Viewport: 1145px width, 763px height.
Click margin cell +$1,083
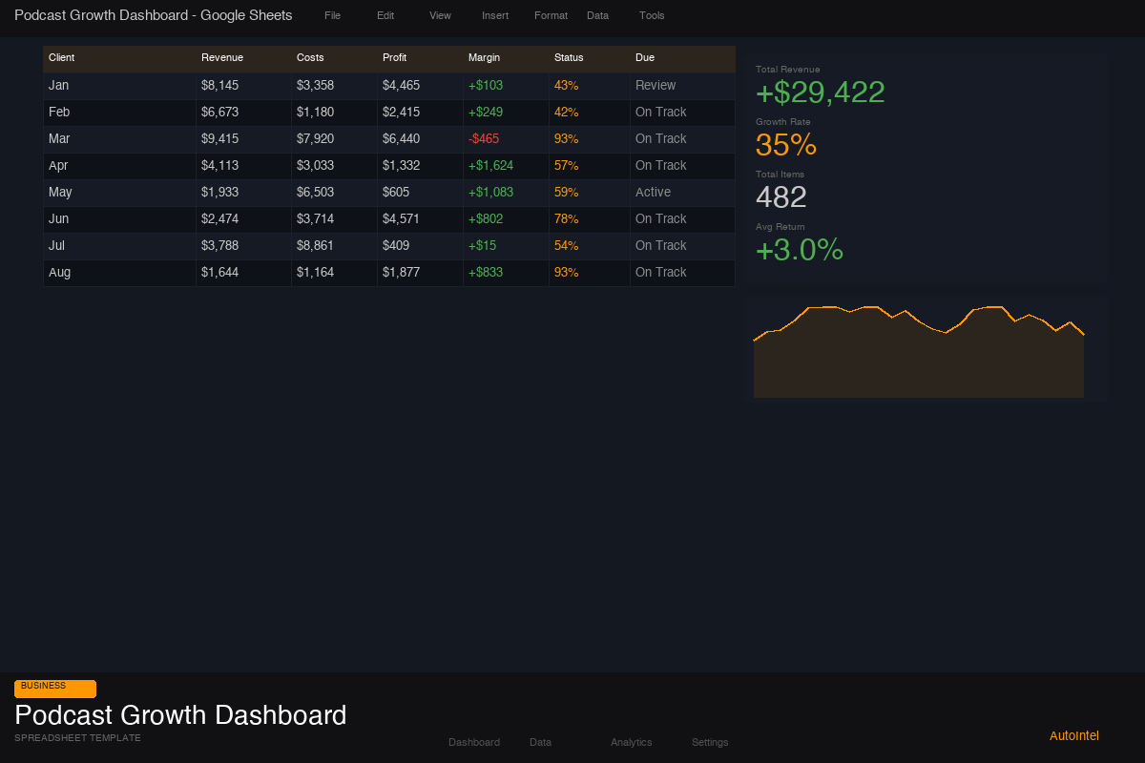(506, 193)
